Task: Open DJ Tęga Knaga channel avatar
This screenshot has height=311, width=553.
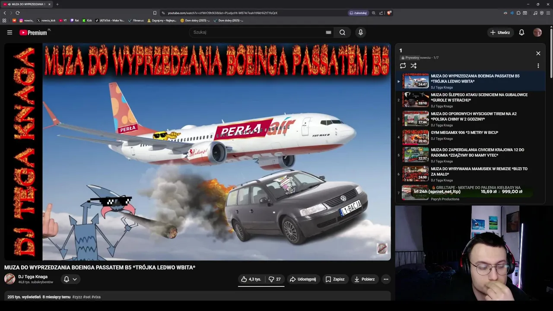Action: tap(10, 279)
